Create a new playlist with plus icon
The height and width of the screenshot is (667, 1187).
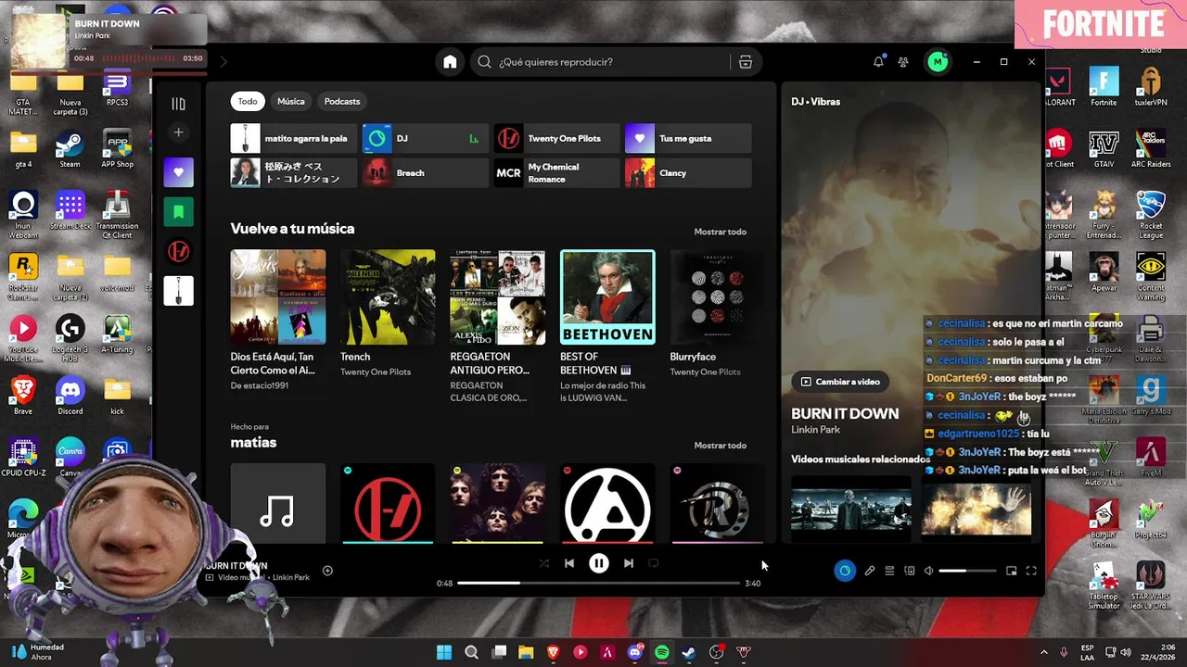coord(179,132)
